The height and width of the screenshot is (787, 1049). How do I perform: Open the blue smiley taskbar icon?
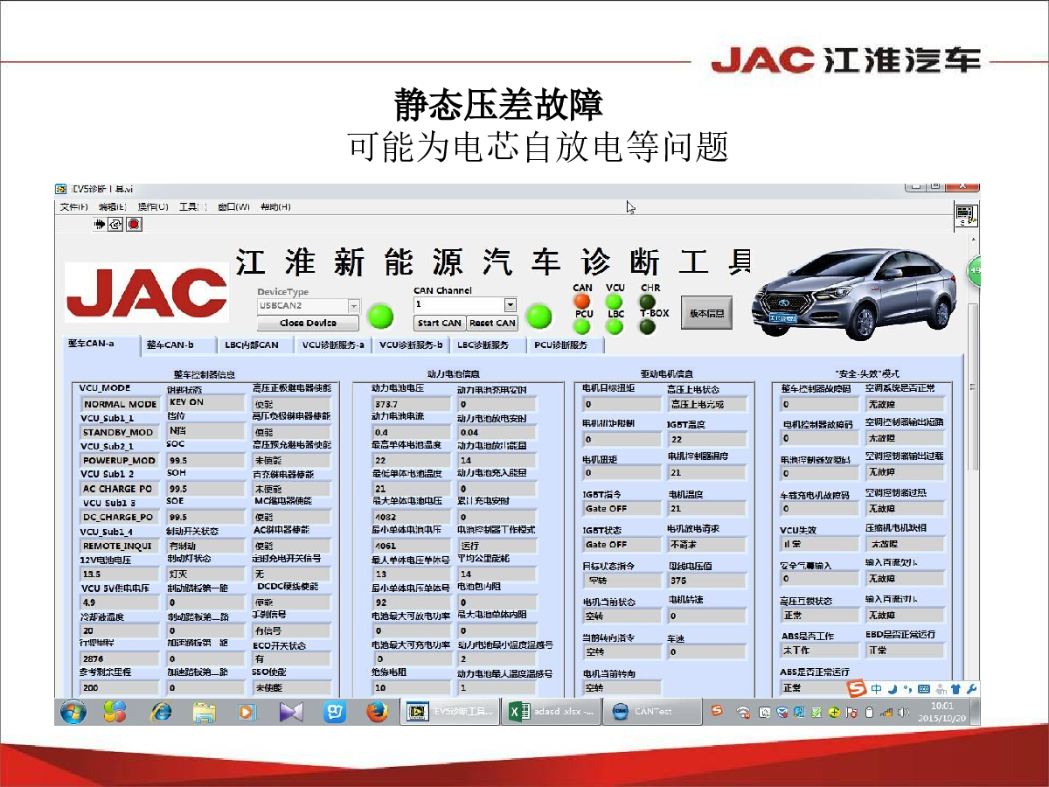[x=335, y=712]
